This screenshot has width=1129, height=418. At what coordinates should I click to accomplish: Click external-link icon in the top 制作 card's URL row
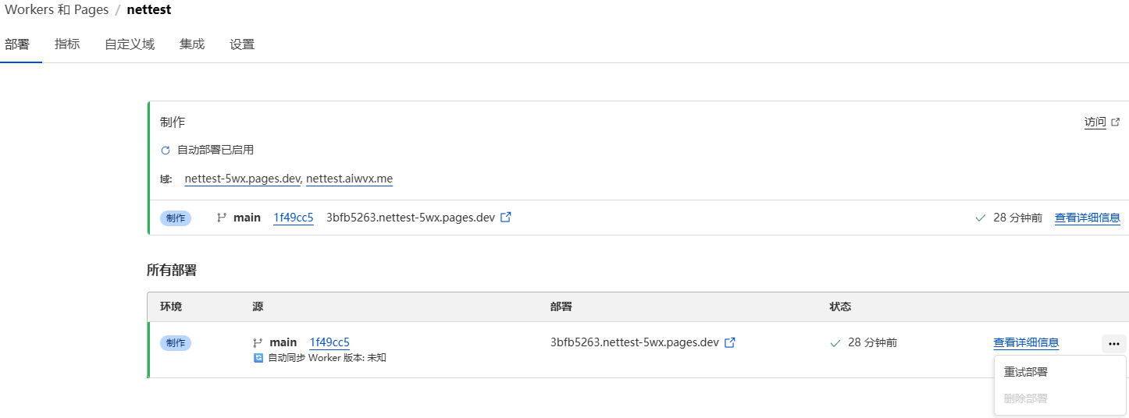(506, 218)
